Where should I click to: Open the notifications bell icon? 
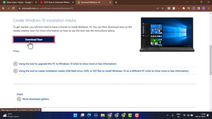(208, 115)
